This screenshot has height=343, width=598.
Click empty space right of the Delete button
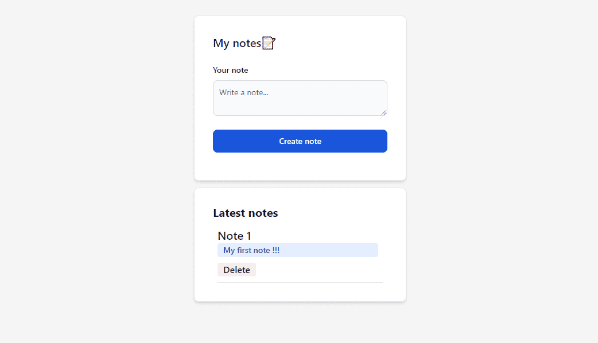[x=319, y=270]
